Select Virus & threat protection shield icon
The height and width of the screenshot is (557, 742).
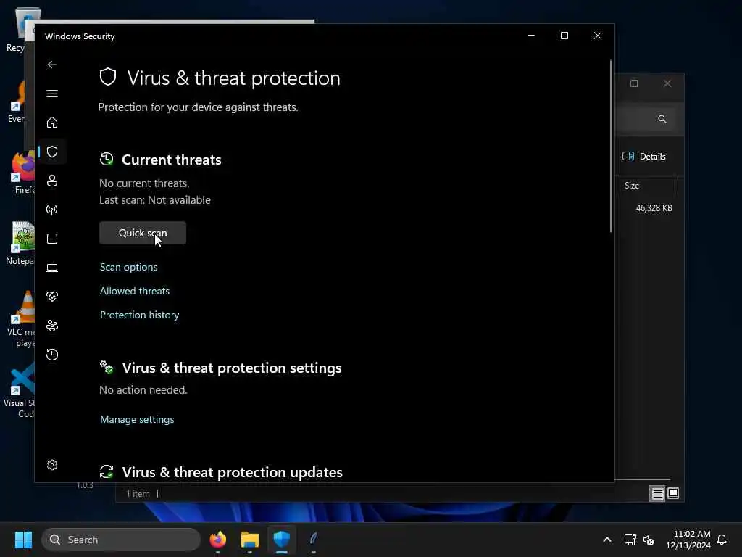52,152
